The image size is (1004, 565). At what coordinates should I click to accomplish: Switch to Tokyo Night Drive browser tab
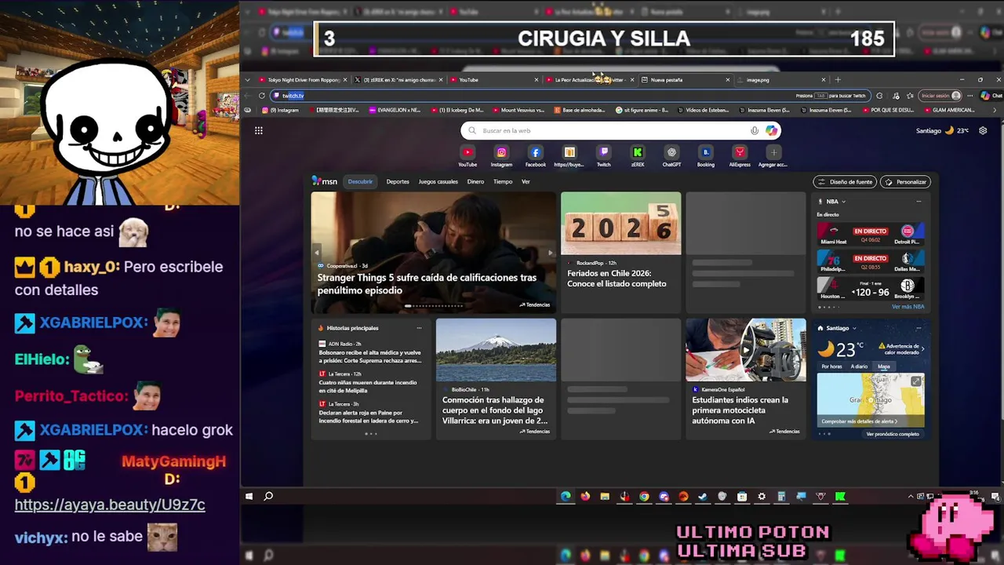(x=302, y=79)
